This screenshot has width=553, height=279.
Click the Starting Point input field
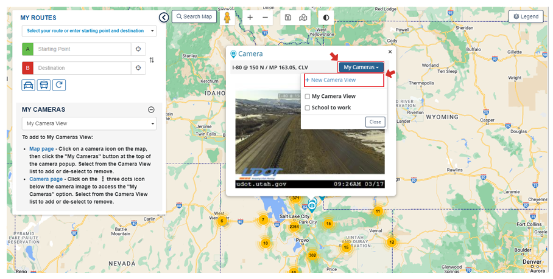82,49
